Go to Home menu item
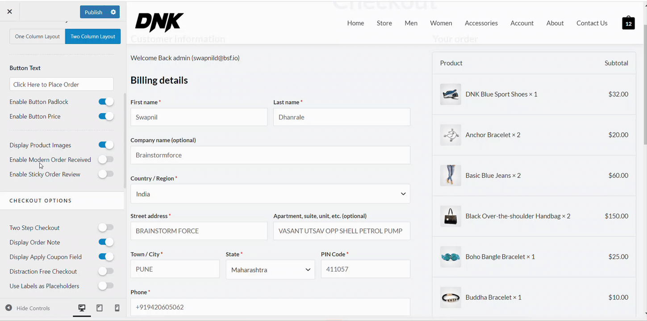The width and height of the screenshot is (647, 321). [355, 23]
